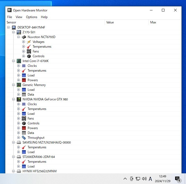Click the drive icon beside SAMSUNG MZ7LN256HAJQ-00000
The image size is (186, 184).
click(19, 142)
